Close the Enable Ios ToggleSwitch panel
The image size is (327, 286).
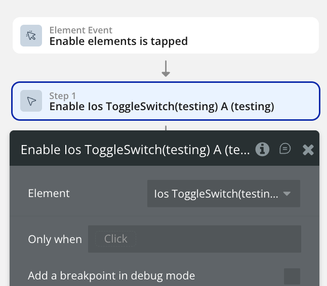click(x=308, y=149)
